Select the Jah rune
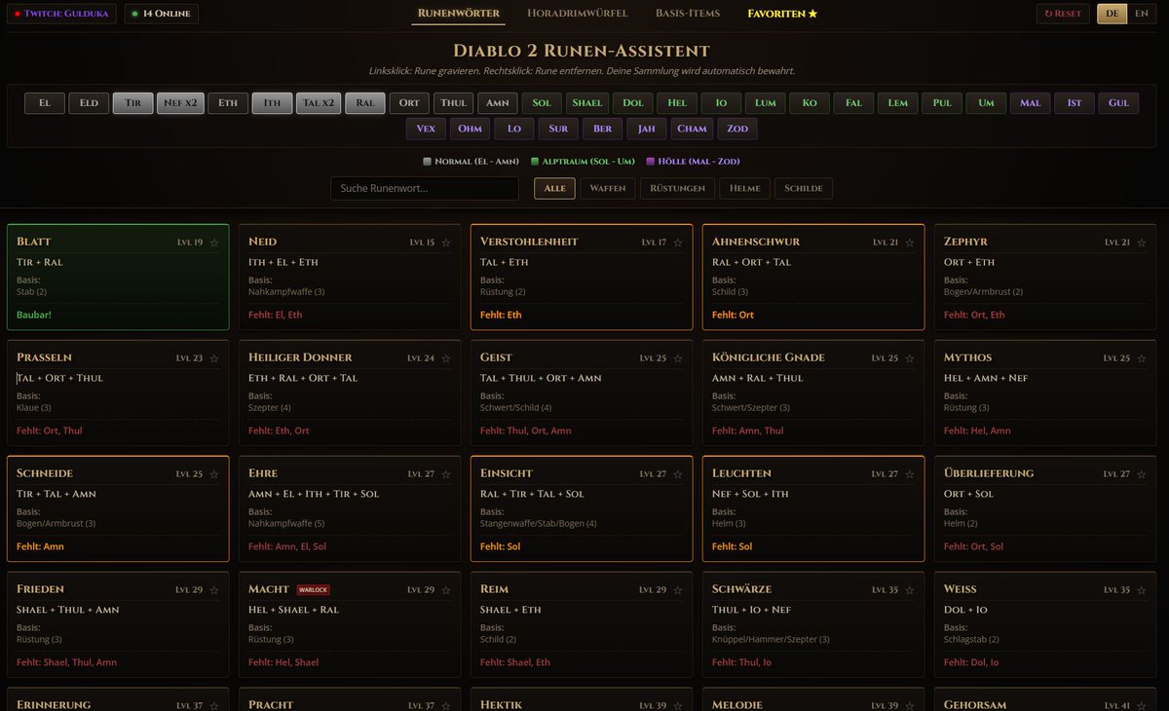The height and width of the screenshot is (711, 1169). (x=647, y=129)
